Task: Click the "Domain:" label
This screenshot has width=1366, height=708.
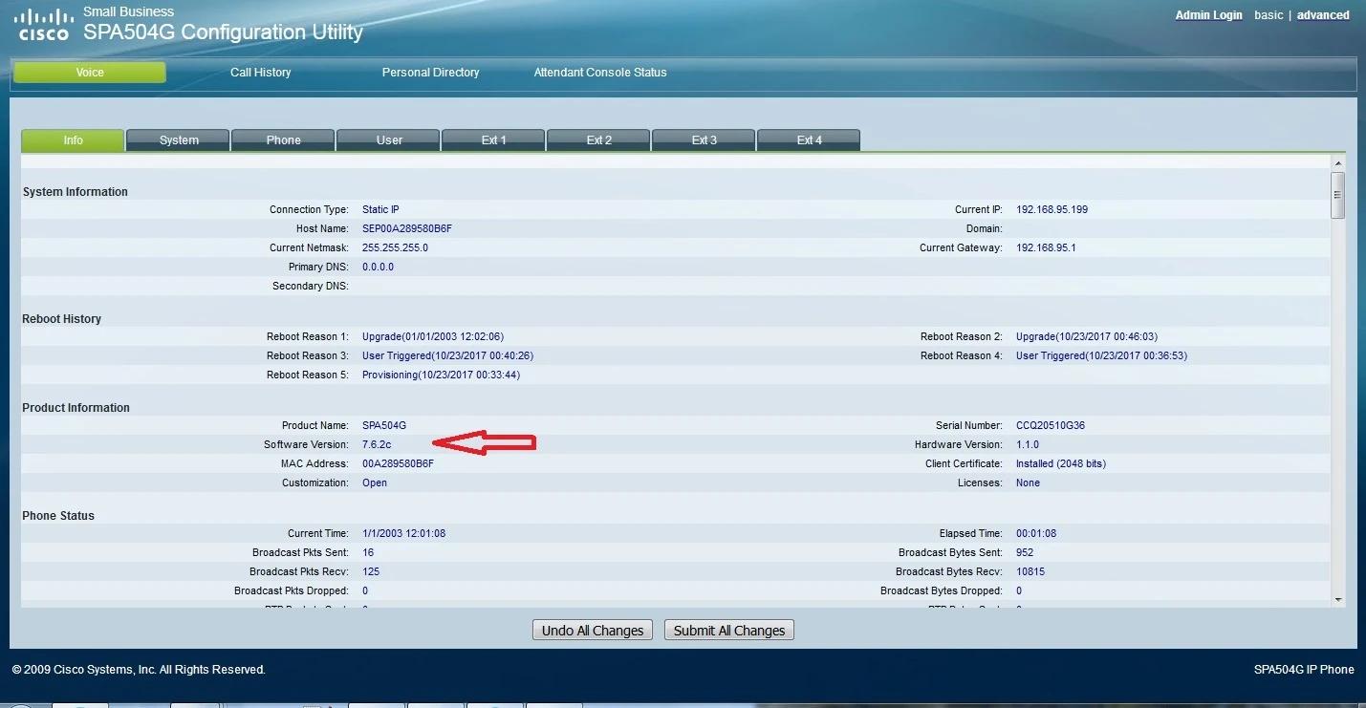Action: point(985,228)
